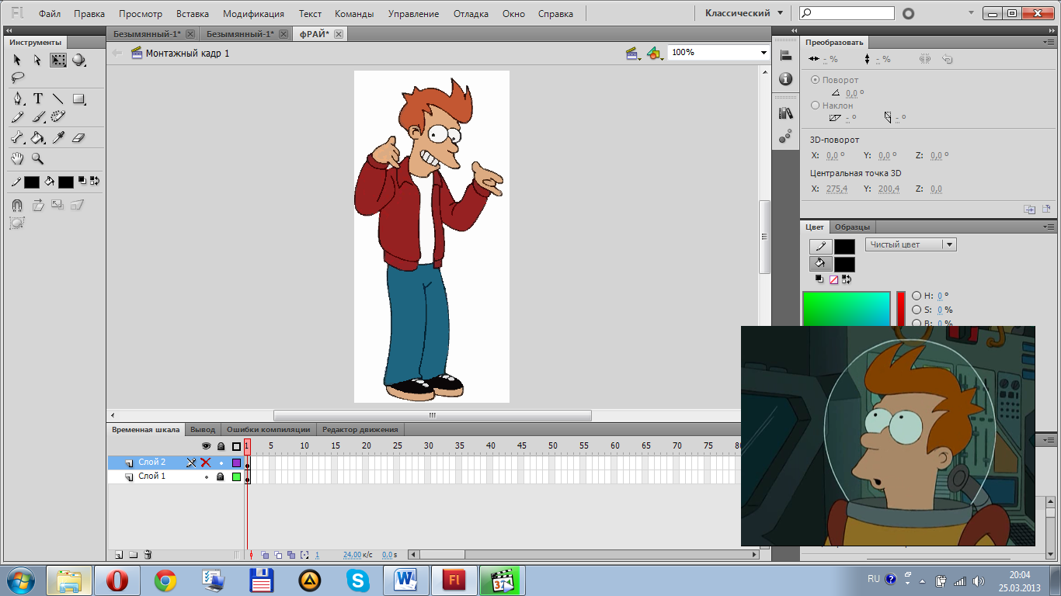
Task: Choose the Eraser tool
Action: 78,137
